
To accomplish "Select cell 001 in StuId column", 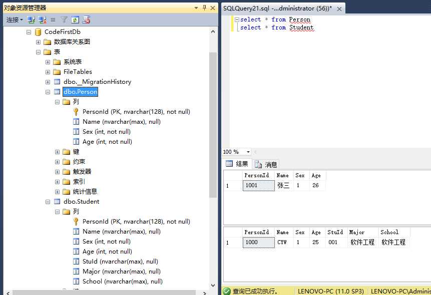I will point(335,243).
